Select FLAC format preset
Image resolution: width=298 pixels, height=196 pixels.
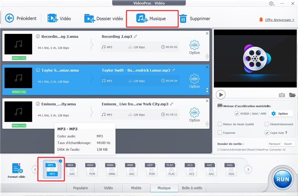click(x=171, y=169)
